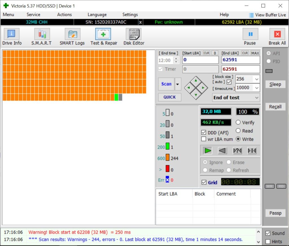
Task: Click the right arrow on the navigation diamond
Action: pos(203,88)
